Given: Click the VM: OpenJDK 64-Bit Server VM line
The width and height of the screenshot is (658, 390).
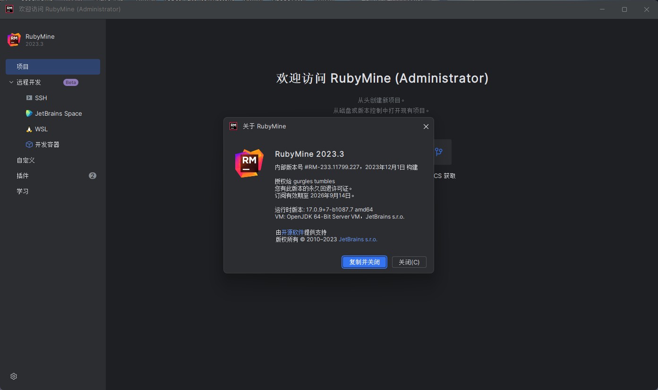Looking at the screenshot, I should [x=340, y=217].
